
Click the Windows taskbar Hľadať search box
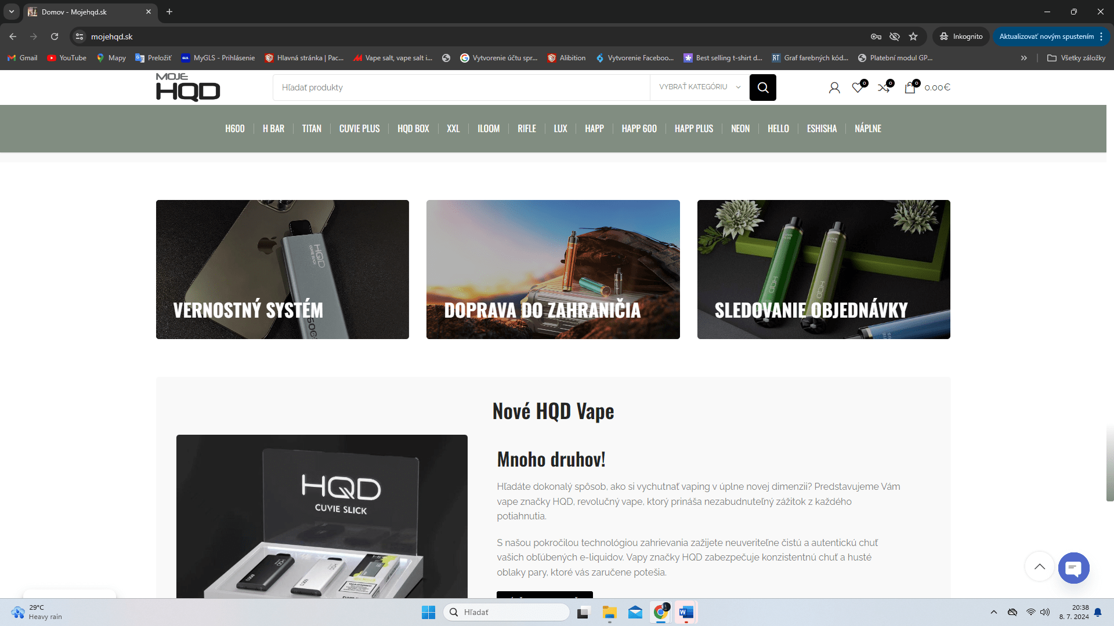[507, 612]
